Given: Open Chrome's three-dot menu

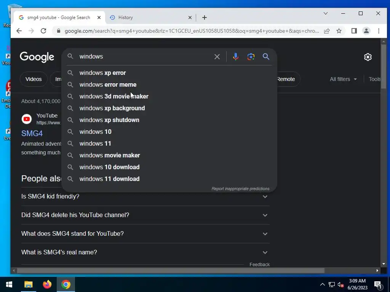Looking at the screenshot, I should tap(379, 31).
